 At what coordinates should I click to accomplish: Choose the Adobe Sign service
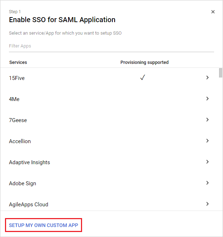[x=22, y=183]
